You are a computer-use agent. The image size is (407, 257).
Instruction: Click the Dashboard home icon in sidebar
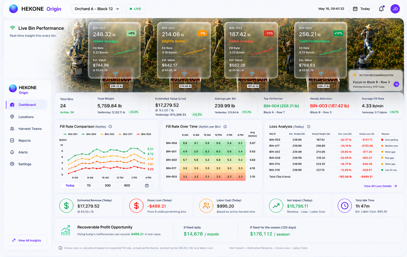[12, 105]
